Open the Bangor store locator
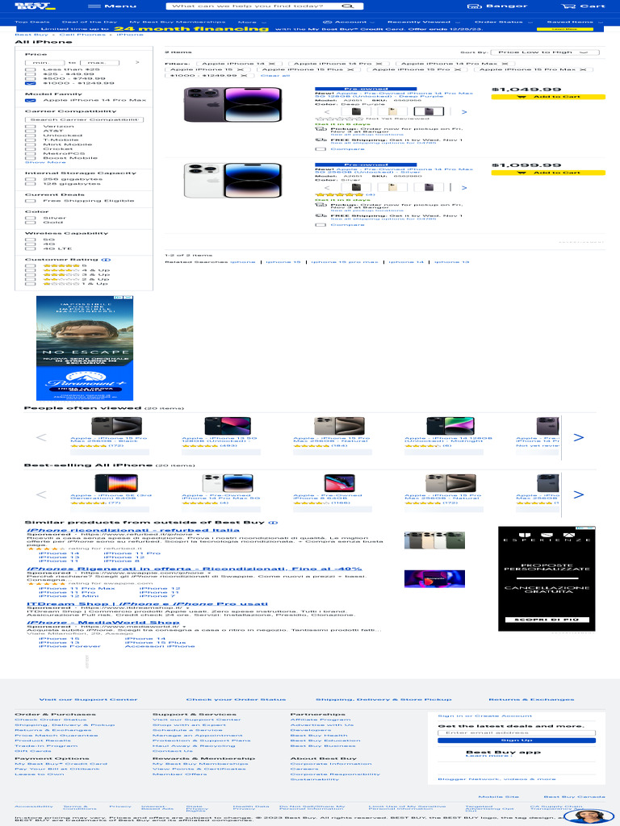The width and height of the screenshot is (620, 826). tap(497, 6)
